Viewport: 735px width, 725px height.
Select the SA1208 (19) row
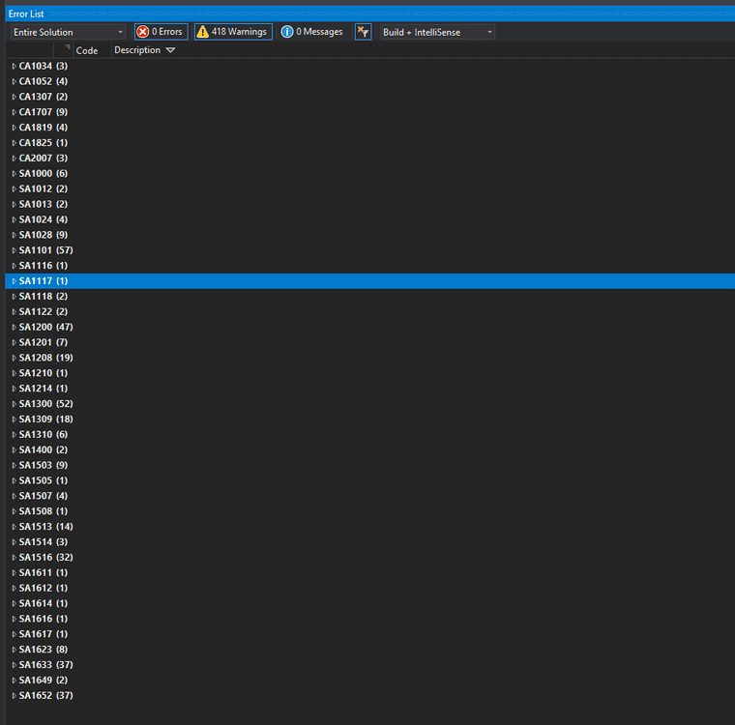tap(369, 358)
